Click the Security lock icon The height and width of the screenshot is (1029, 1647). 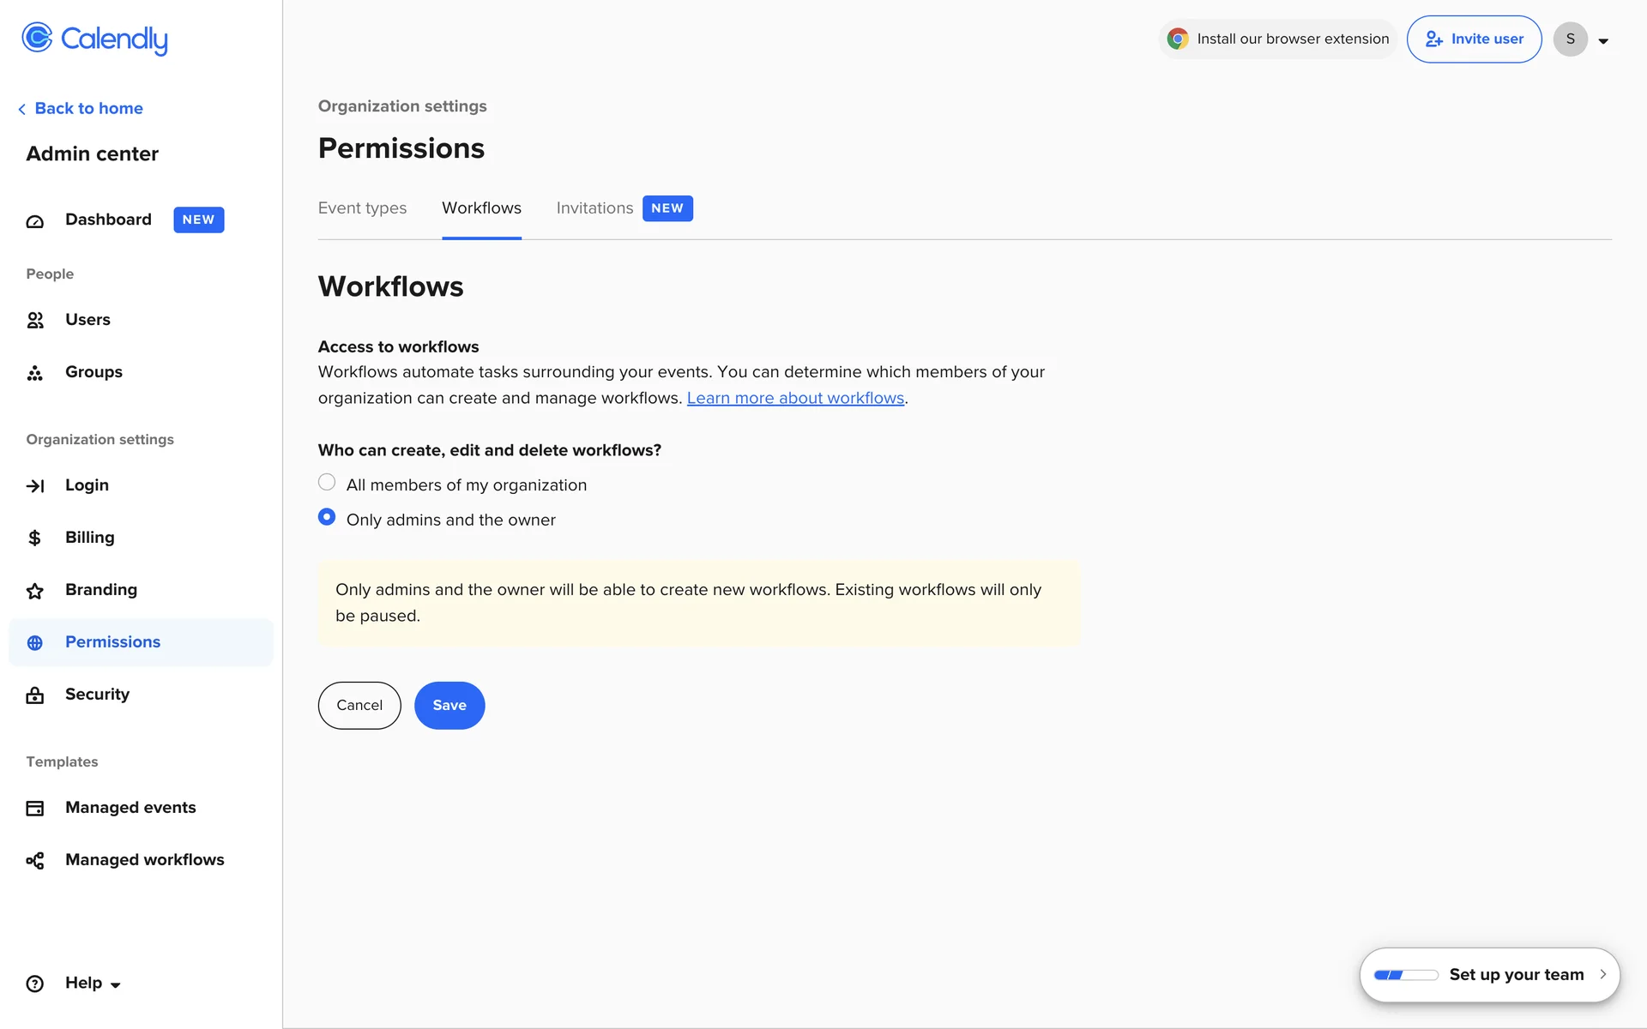[34, 695]
